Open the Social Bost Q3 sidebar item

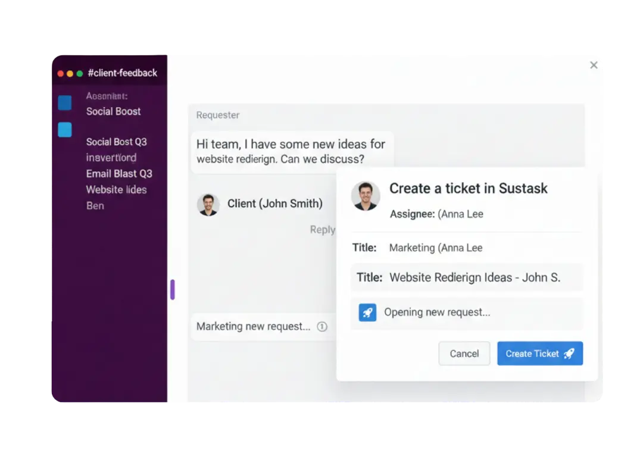(117, 142)
